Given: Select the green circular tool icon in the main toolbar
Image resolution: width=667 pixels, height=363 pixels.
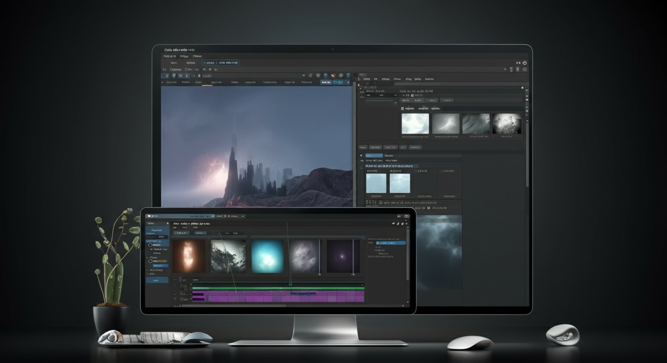Looking at the screenshot, I should (341, 76).
